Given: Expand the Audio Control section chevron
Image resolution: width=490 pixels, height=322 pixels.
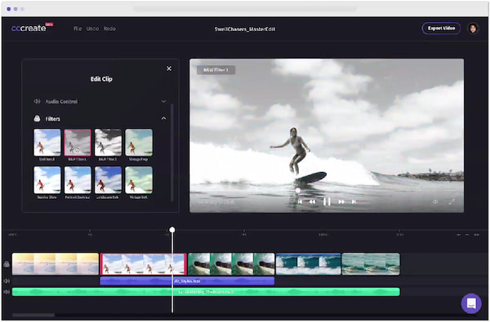Looking at the screenshot, I should point(163,101).
